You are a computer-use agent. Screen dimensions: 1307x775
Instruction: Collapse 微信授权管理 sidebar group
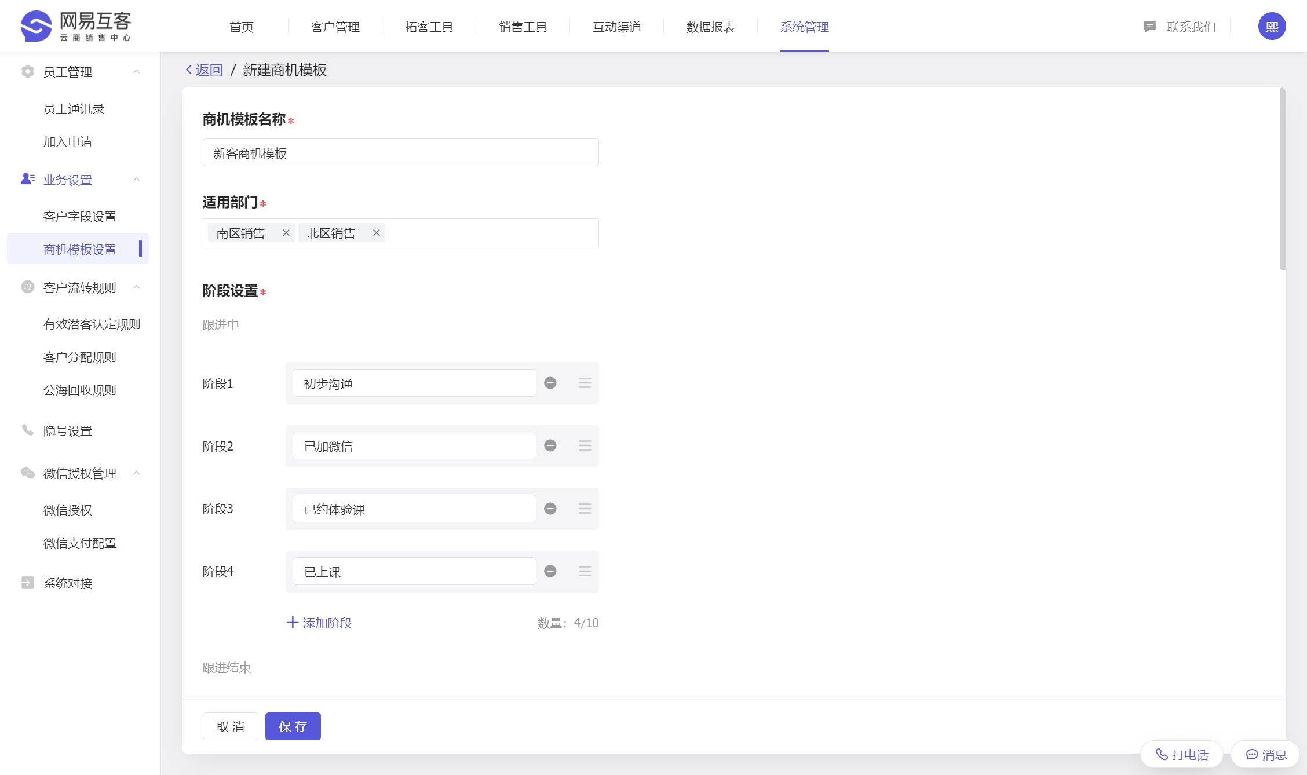point(137,473)
